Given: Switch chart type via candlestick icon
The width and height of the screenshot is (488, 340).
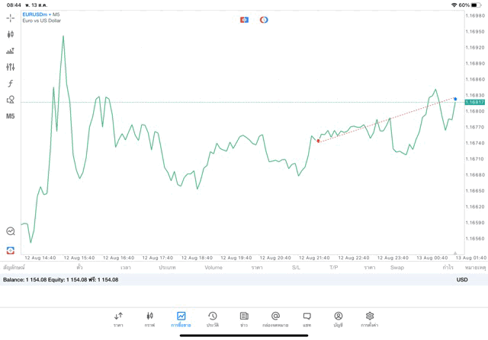Looking at the screenshot, I should pyautogui.click(x=11, y=34).
